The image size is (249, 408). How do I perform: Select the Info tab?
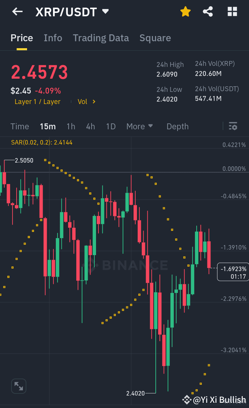(x=53, y=38)
